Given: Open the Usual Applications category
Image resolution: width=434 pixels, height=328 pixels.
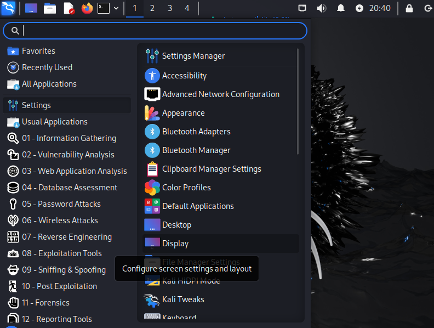Looking at the screenshot, I should coord(66,122).
